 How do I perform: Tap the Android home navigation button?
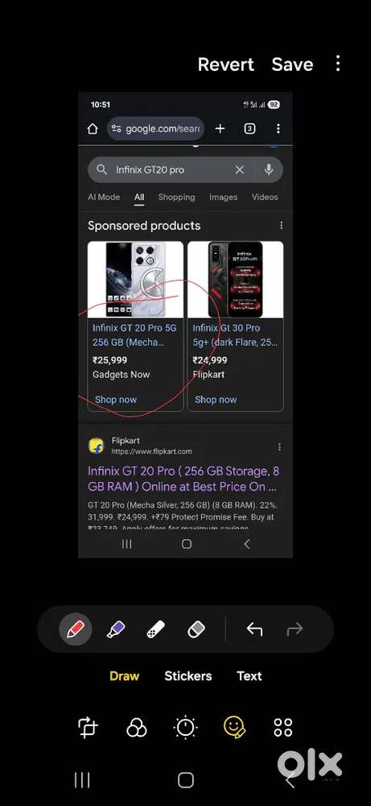point(186,779)
